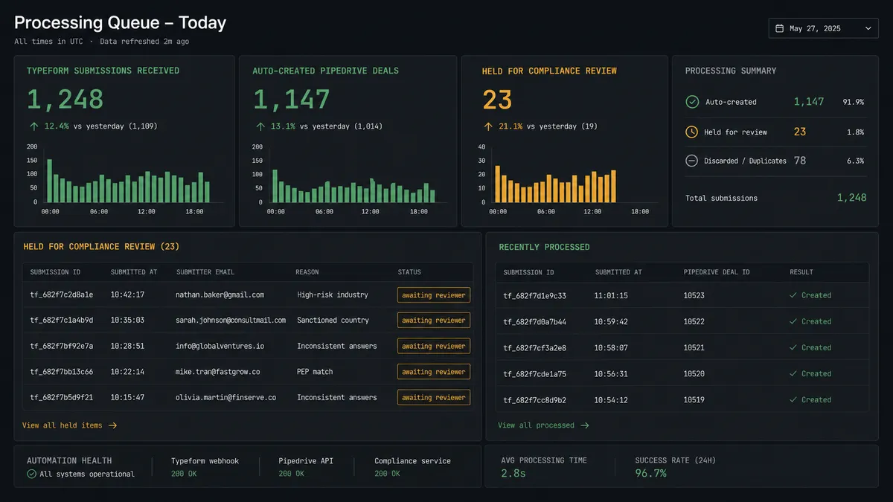This screenshot has height=502, width=893.
Task: Select processed submission tf_682f7d0a7b44
Action: coord(535,321)
